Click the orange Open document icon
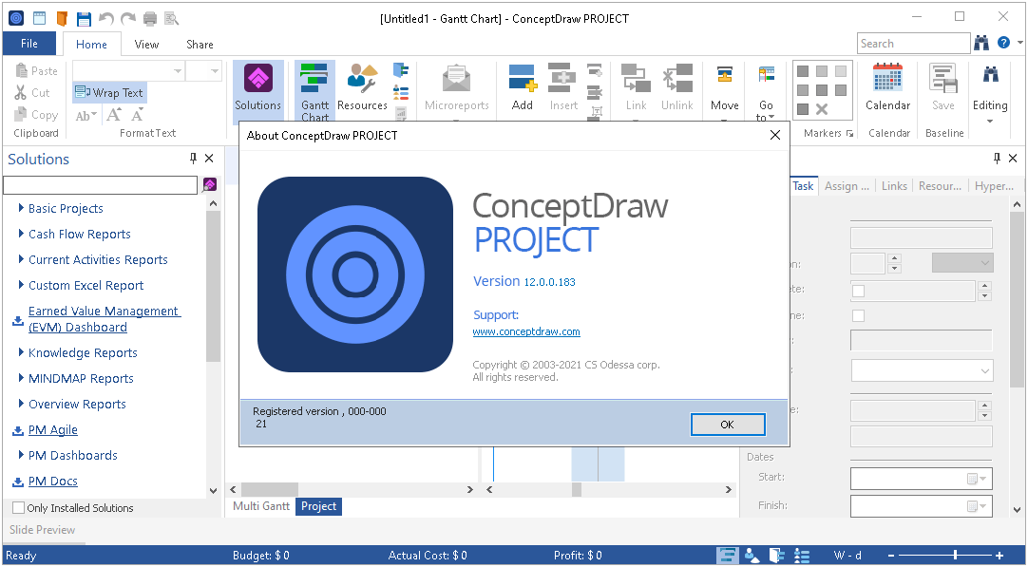 pyautogui.click(x=62, y=18)
